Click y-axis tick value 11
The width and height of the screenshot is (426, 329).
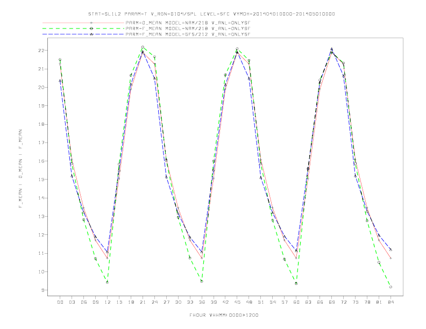pyautogui.click(x=41, y=253)
